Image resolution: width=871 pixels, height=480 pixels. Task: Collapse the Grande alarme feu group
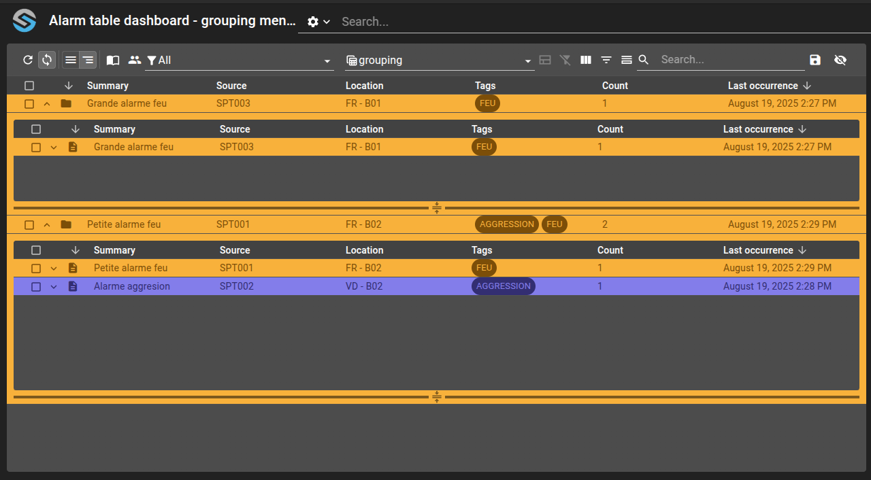point(47,104)
